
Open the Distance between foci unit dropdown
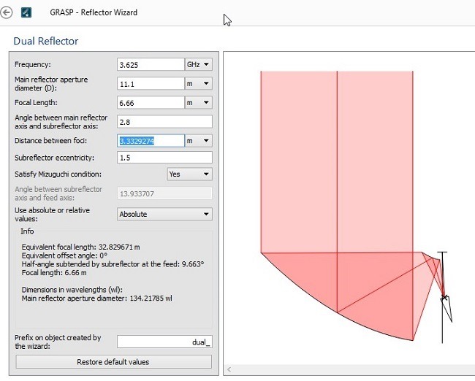(x=198, y=140)
